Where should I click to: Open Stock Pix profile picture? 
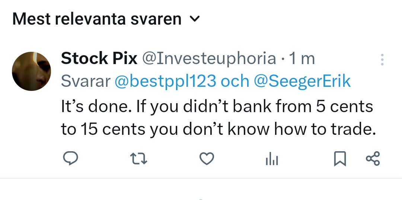[x=31, y=71]
